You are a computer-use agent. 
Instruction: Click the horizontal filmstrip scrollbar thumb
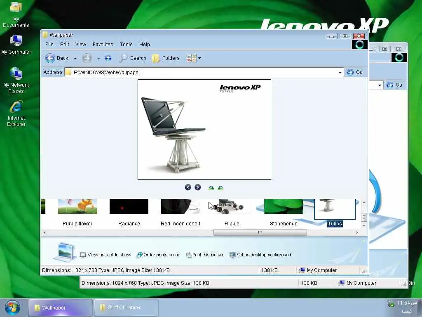point(260,232)
